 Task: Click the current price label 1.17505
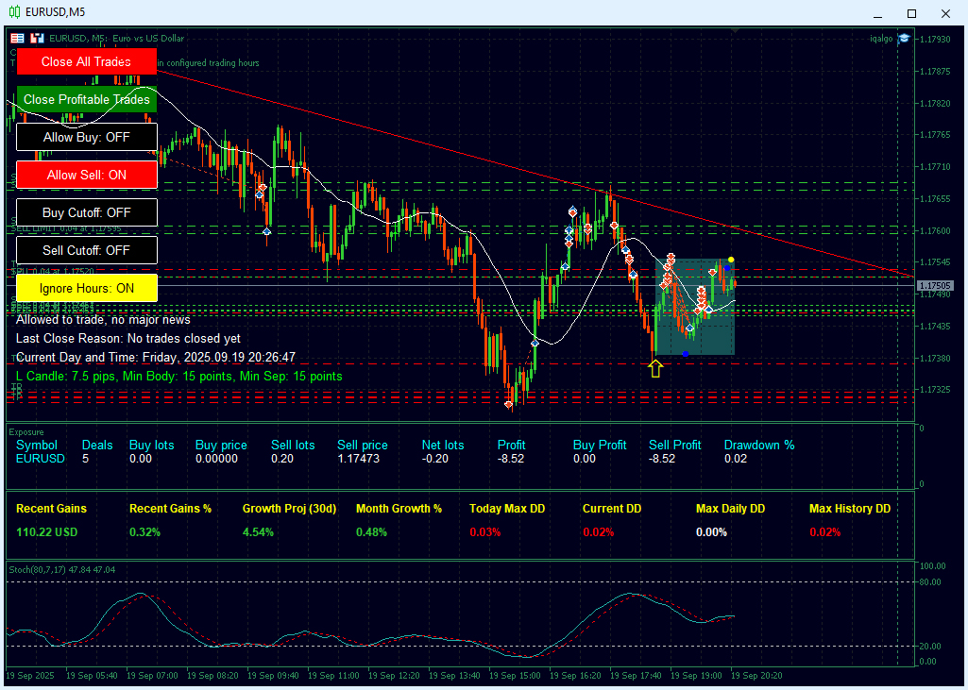click(x=934, y=285)
